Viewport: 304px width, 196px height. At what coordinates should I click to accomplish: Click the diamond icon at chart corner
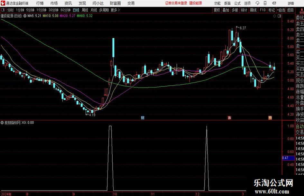click(x=274, y=16)
